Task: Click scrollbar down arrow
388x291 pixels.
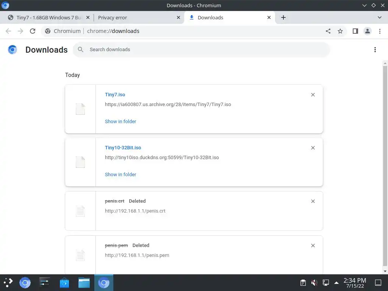Action: pyautogui.click(x=385, y=271)
